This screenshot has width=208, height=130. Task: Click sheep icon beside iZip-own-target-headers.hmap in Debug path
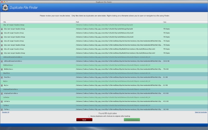click(x=2, y=29)
